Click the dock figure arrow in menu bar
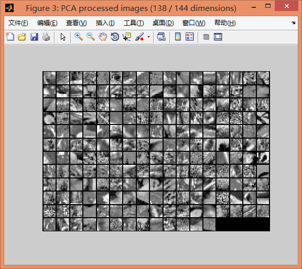This screenshot has width=302, height=269. pos(293,23)
